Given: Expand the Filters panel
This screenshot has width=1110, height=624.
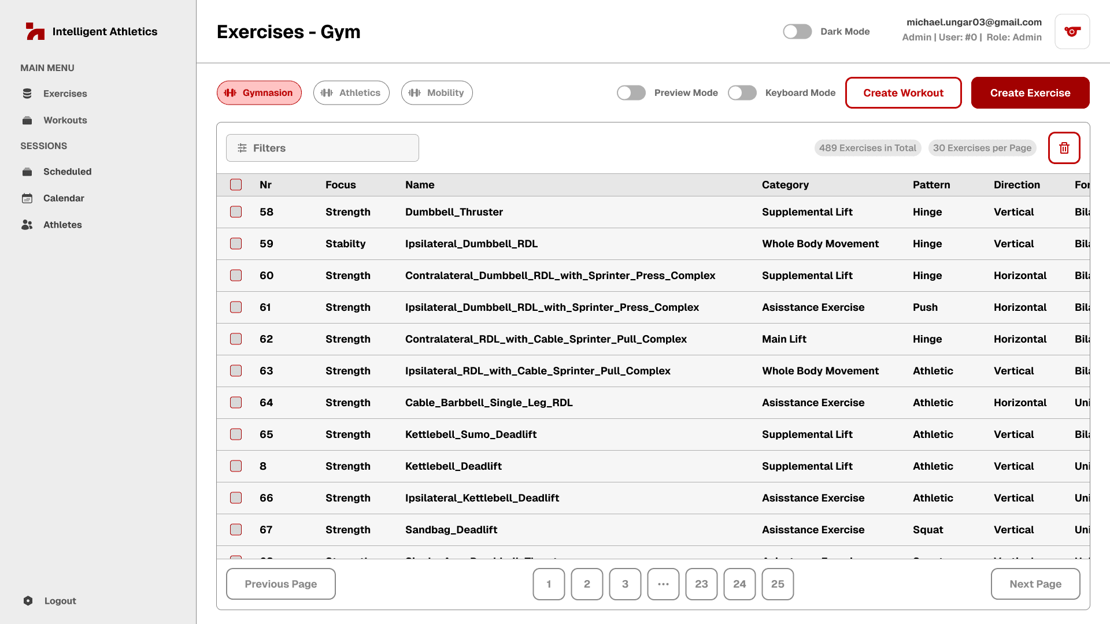Looking at the screenshot, I should (x=322, y=148).
